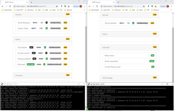Expand bookmark overflow chevron in right browser
174x111 pixels.
point(171,10)
